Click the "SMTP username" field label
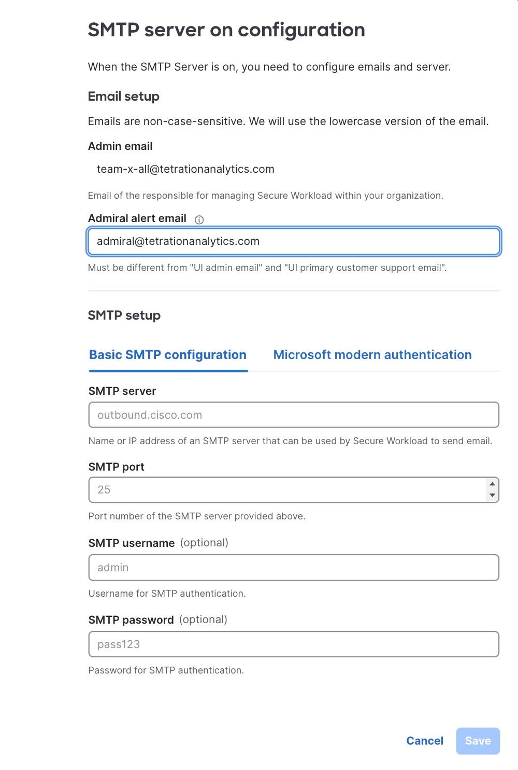518x770 pixels. pyautogui.click(x=132, y=543)
